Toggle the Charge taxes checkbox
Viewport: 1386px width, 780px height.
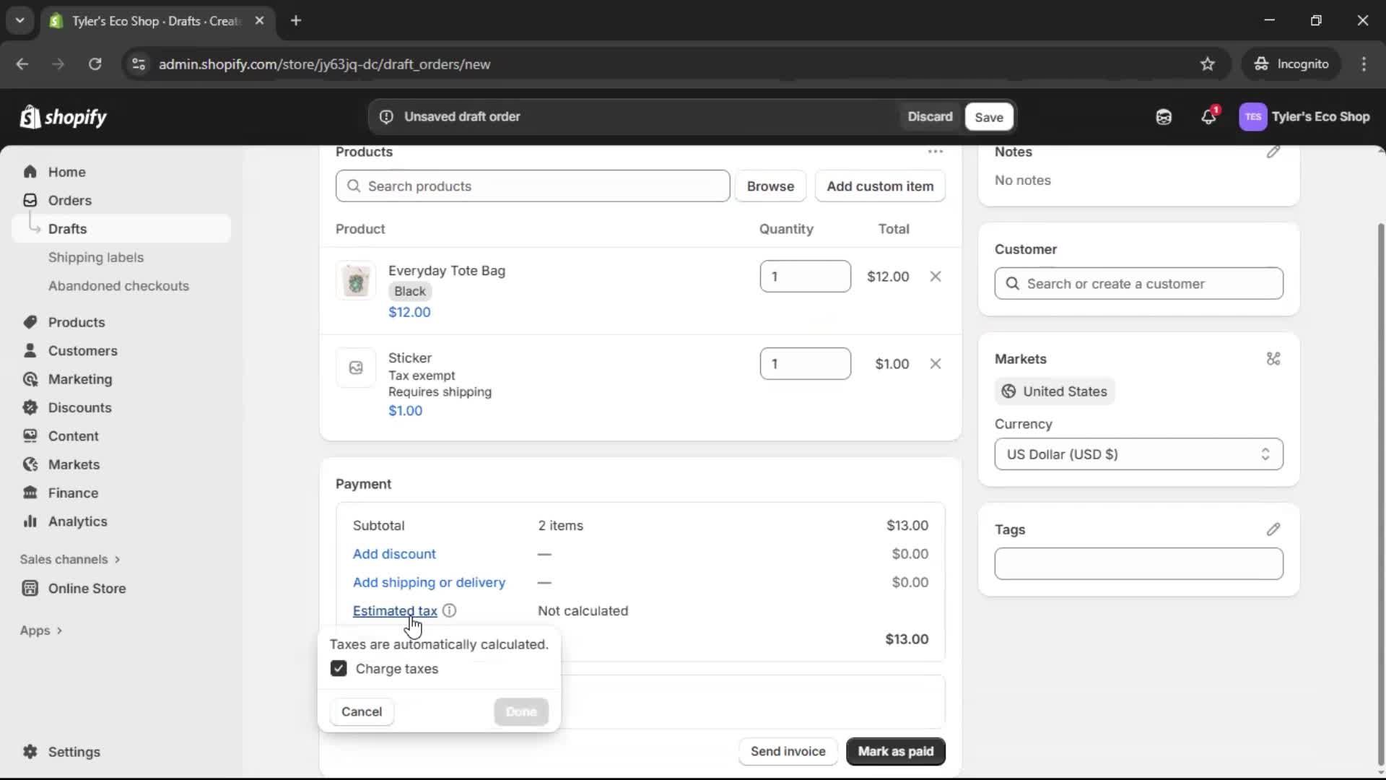[x=339, y=669]
